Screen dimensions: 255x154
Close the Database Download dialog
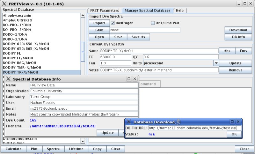pyautogui.click(x=238, y=122)
